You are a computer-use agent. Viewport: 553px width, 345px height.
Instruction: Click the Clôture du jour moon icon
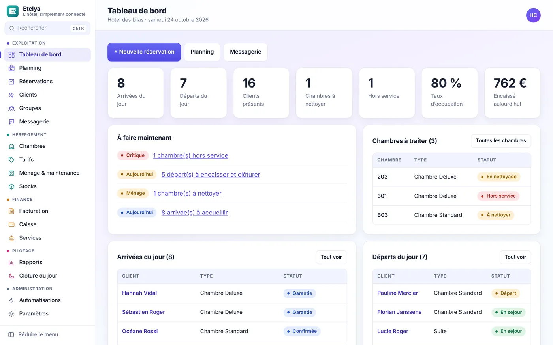tap(11, 276)
